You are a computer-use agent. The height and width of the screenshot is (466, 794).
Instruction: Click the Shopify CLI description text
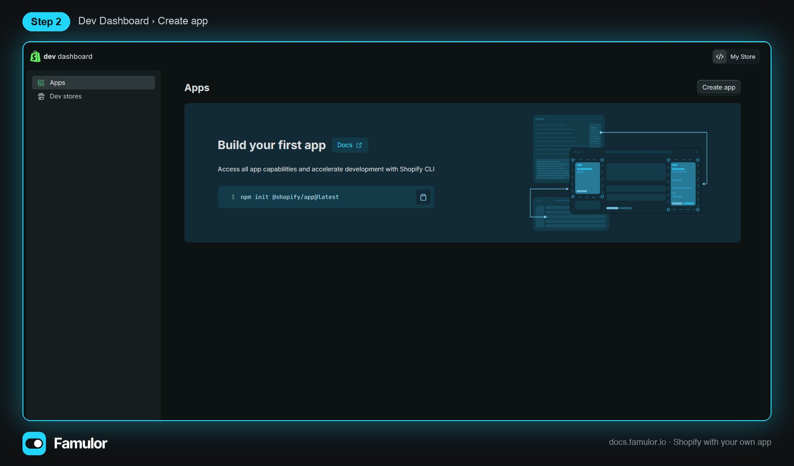coord(326,169)
